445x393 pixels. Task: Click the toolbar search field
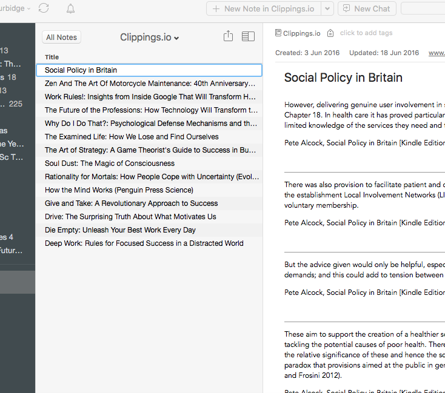pyautogui.click(x=423, y=8)
